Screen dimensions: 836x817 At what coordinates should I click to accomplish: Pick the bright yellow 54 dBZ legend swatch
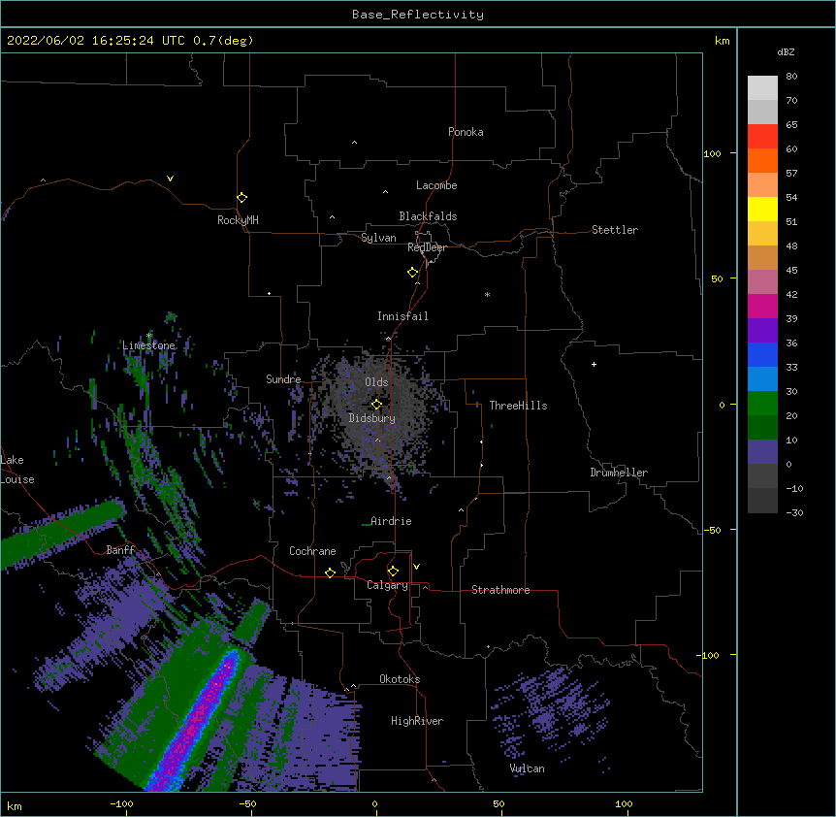762,209
